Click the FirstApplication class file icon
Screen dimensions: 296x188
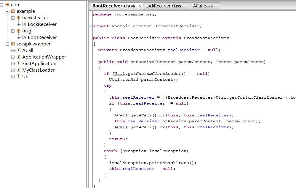tap(18, 63)
